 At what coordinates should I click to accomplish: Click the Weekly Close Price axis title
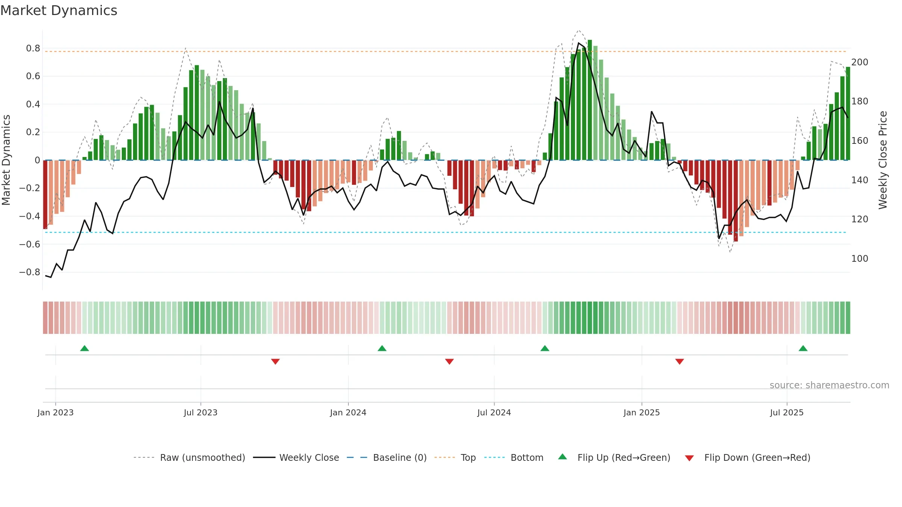[x=883, y=160]
